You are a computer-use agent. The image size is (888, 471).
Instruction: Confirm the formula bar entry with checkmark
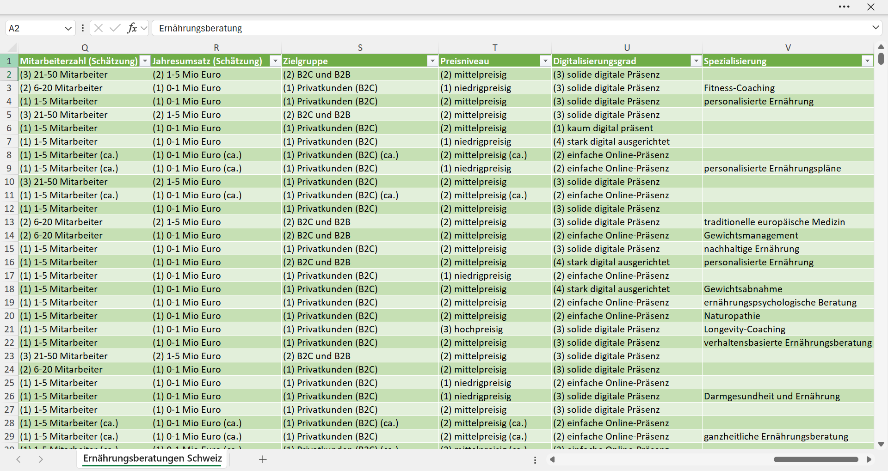tap(115, 28)
